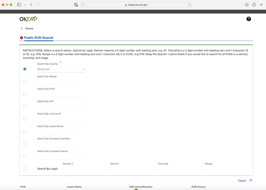Click the red alert icon by Public PUN Search

pos(21,38)
